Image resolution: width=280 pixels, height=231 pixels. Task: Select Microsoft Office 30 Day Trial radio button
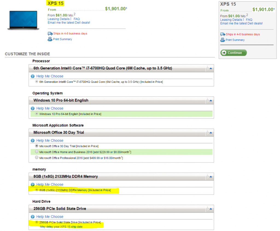coord(37,146)
